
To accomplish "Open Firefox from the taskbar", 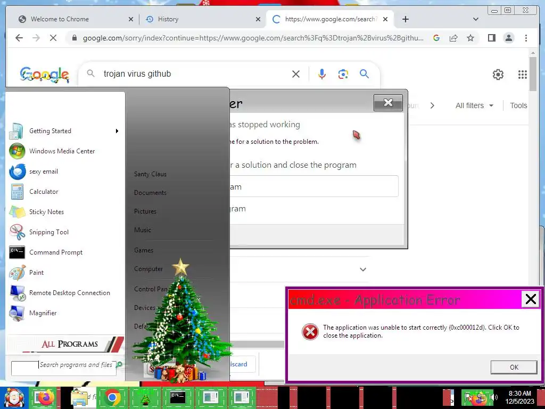I will coord(45,397).
